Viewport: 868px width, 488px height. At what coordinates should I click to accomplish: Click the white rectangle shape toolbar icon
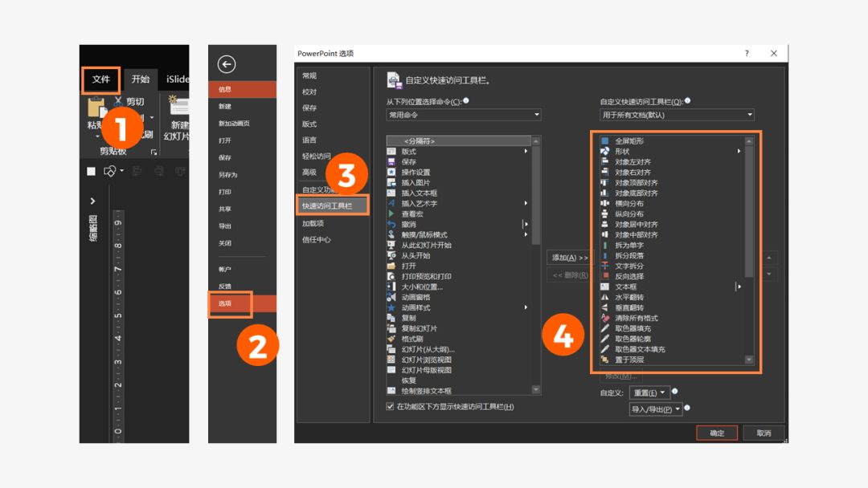[92, 171]
